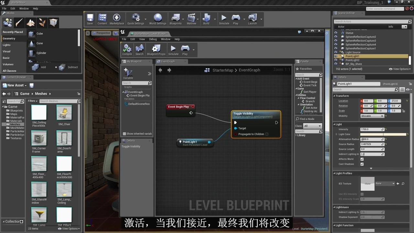Click Save in the main toolbar
This screenshot has height=233, width=414.
click(x=90, y=19)
